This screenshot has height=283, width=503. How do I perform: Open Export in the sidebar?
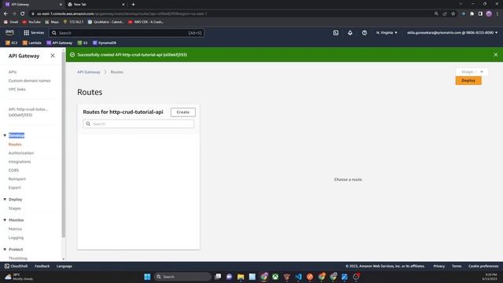[x=15, y=188]
